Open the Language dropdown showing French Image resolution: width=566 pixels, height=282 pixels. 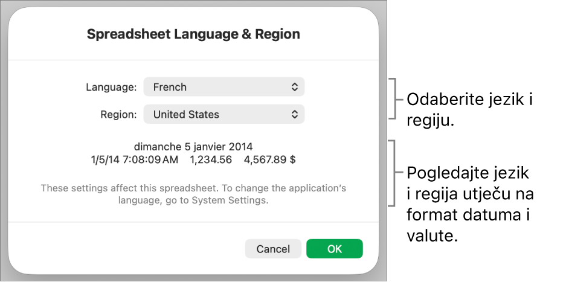tap(224, 87)
